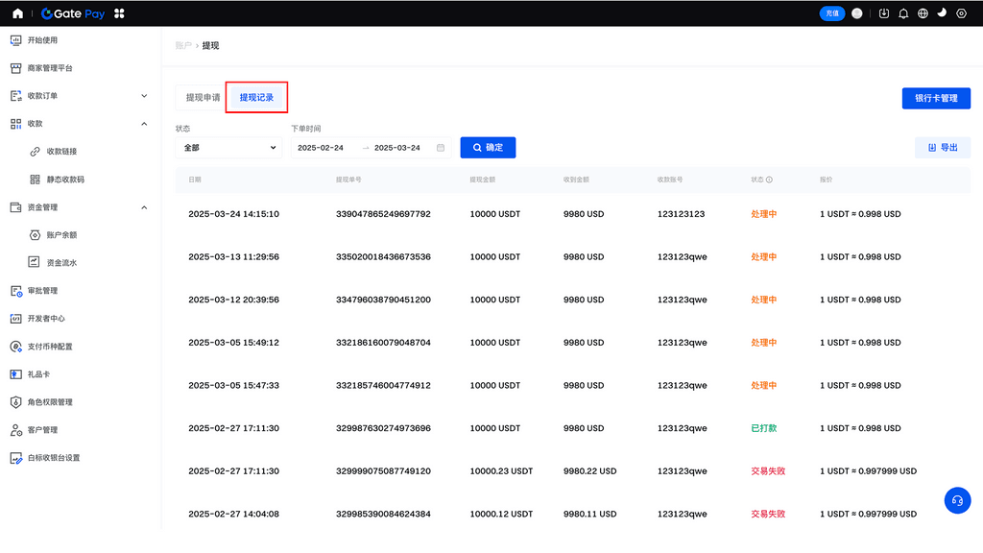Click the calendar icon in date range
Viewport: 983px width, 553px height.
(x=441, y=148)
